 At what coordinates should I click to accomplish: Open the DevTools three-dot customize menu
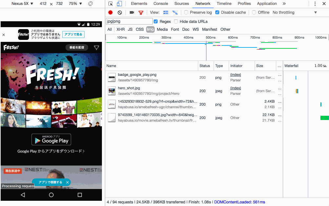[315, 4]
